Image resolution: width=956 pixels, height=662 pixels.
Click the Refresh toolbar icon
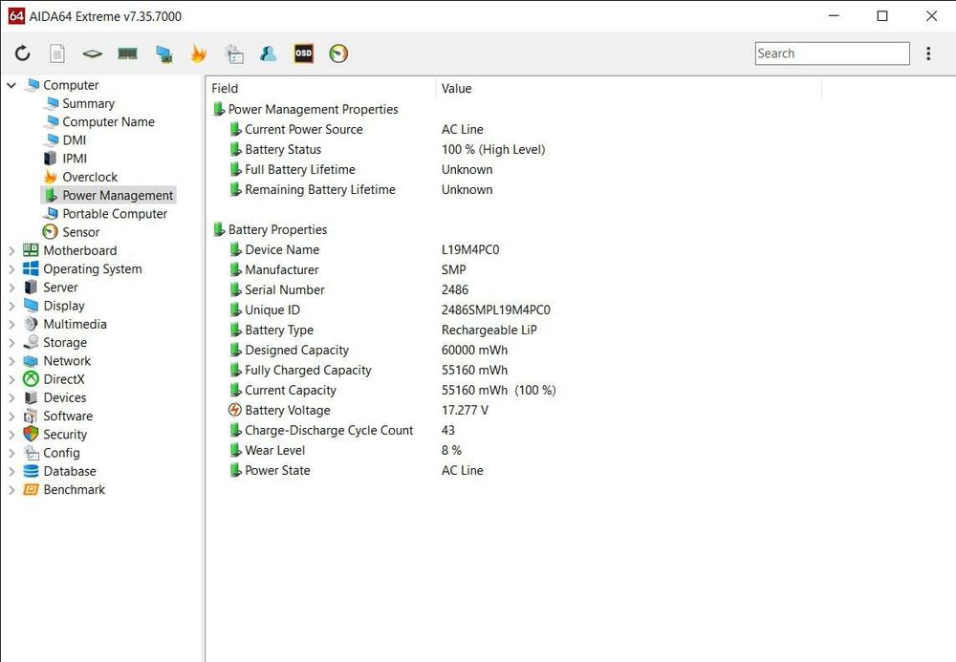coord(23,53)
